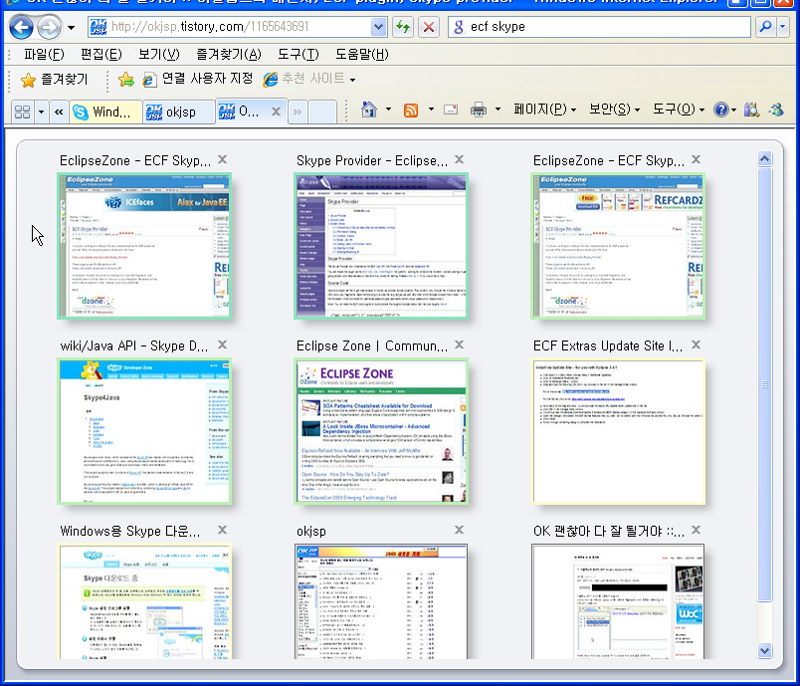Run search with the magnifier button

(x=765, y=27)
